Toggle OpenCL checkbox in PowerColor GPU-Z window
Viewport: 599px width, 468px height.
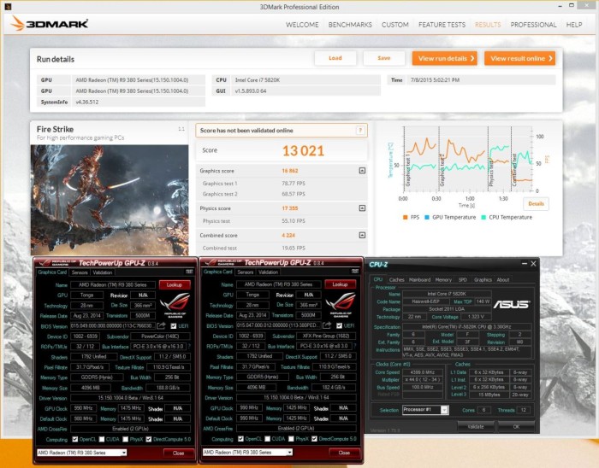tap(75, 439)
